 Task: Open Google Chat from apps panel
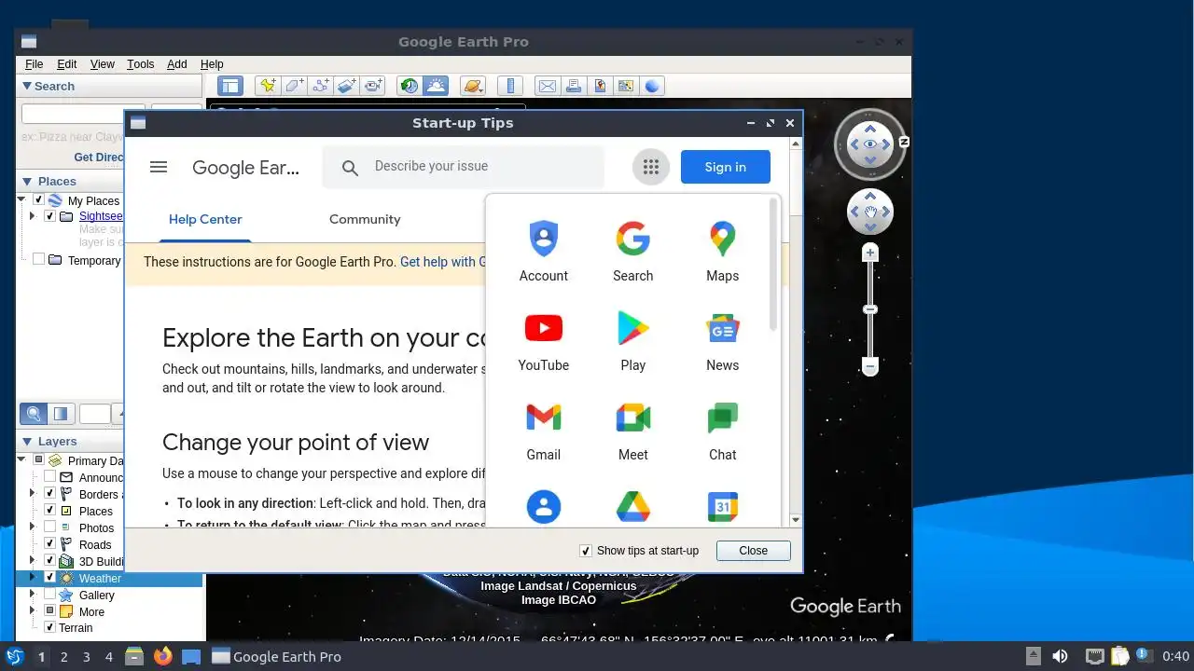pos(723,431)
